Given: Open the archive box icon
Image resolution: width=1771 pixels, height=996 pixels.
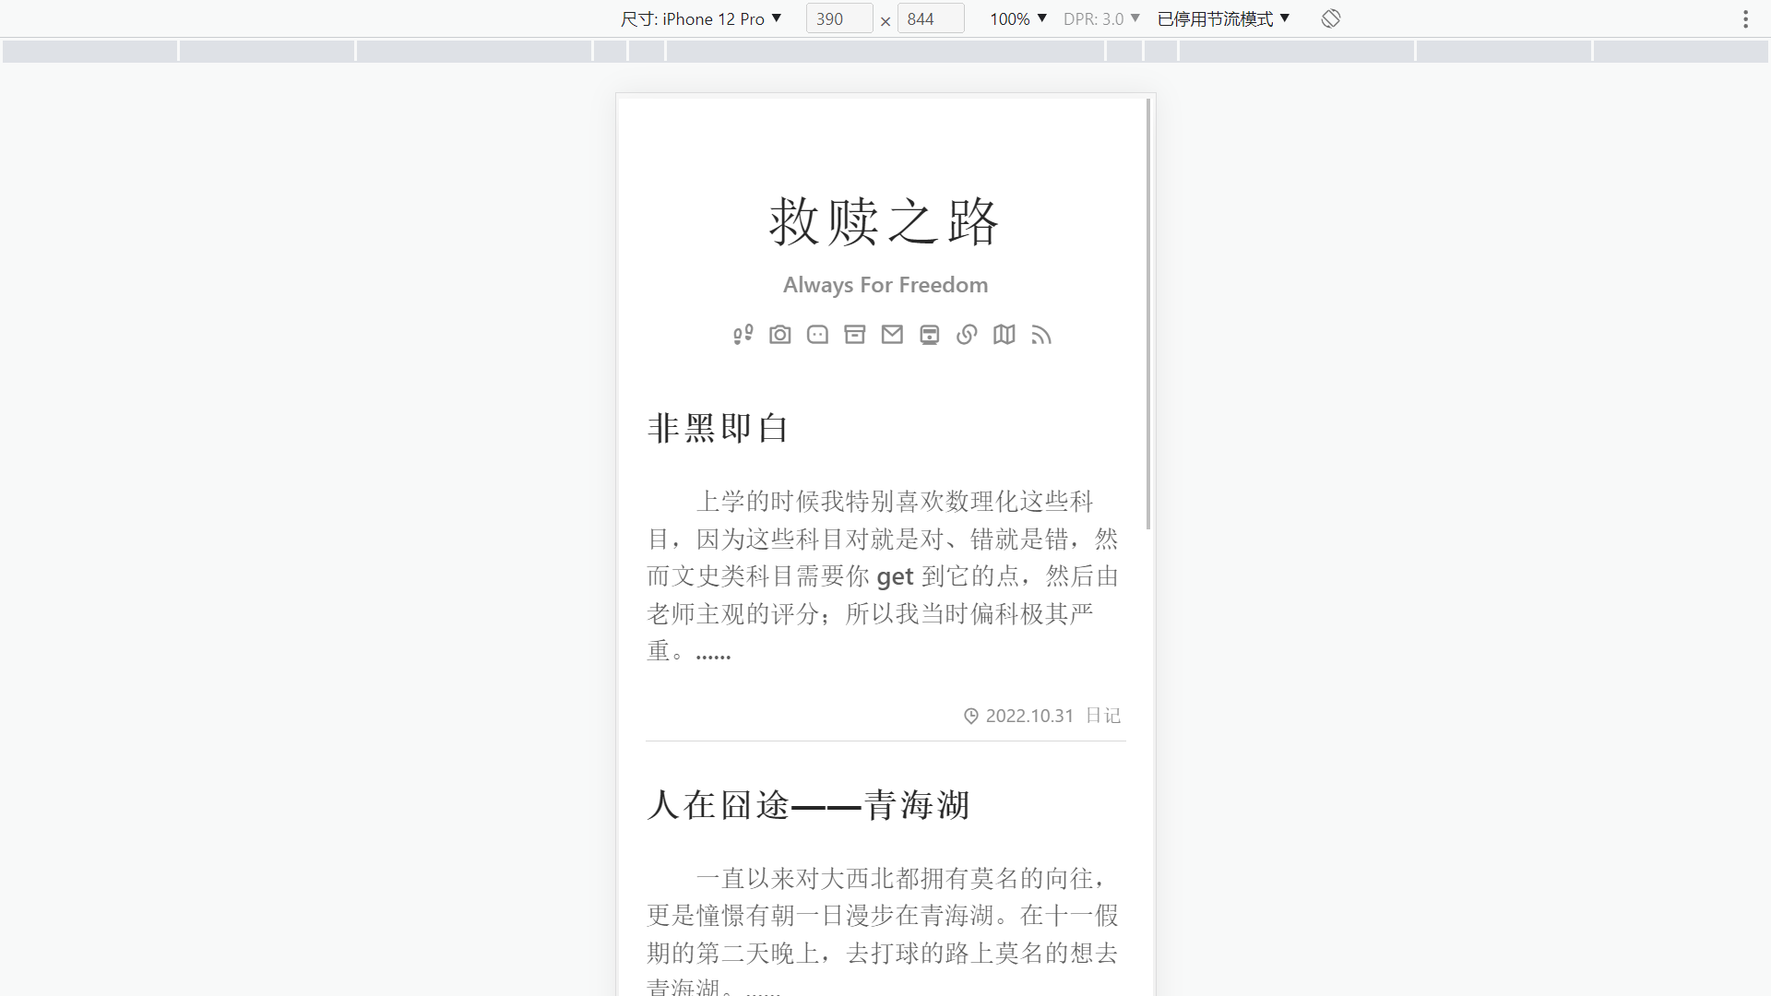Looking at the screenshot, I should click(855, 335).
